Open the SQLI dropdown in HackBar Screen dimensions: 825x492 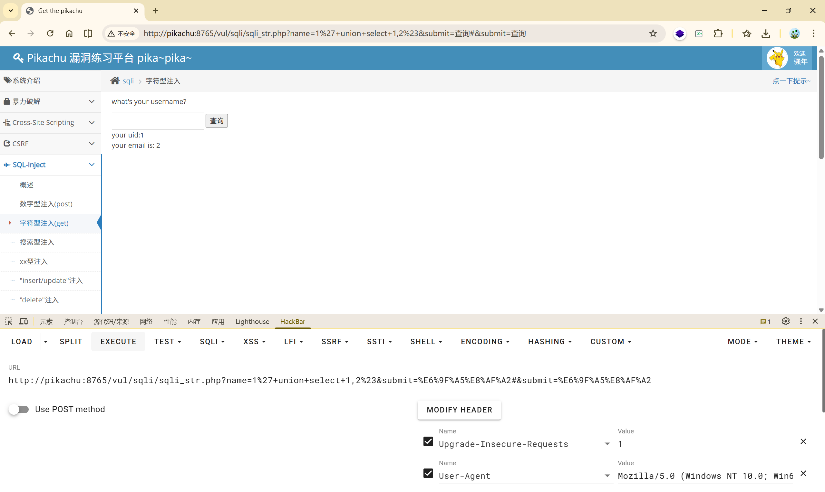coord(212,342)
